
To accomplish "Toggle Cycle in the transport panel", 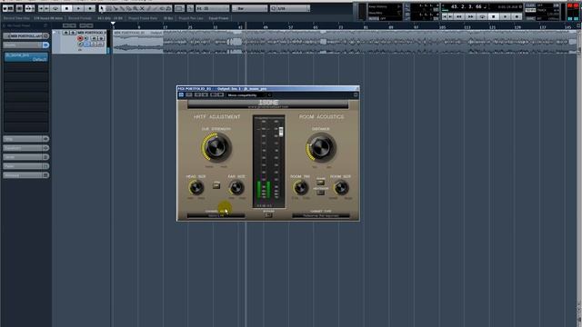I will 482,16.
